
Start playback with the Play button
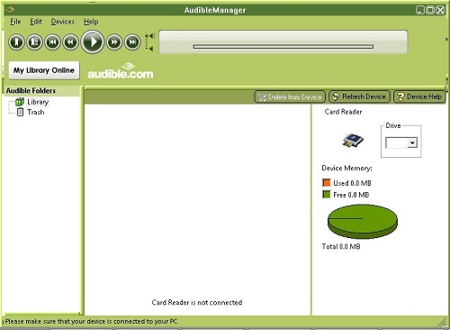point(93,41)
